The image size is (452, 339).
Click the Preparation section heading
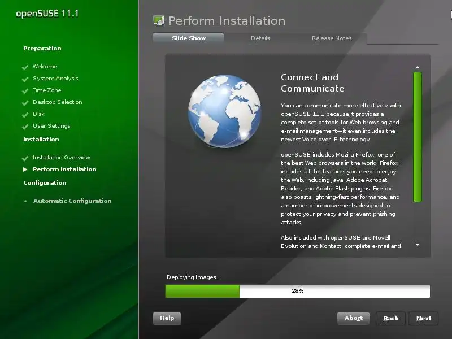42,49
